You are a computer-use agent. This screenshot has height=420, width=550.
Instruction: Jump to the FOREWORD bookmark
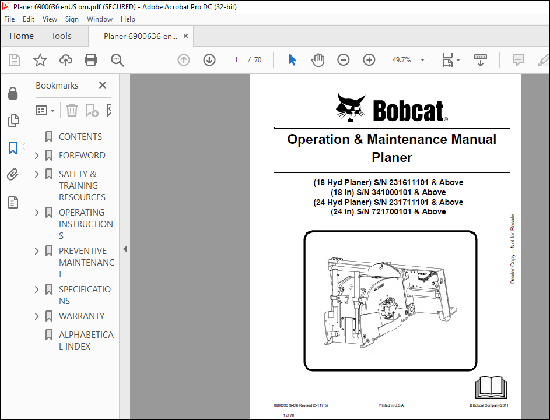coord(82,155)
